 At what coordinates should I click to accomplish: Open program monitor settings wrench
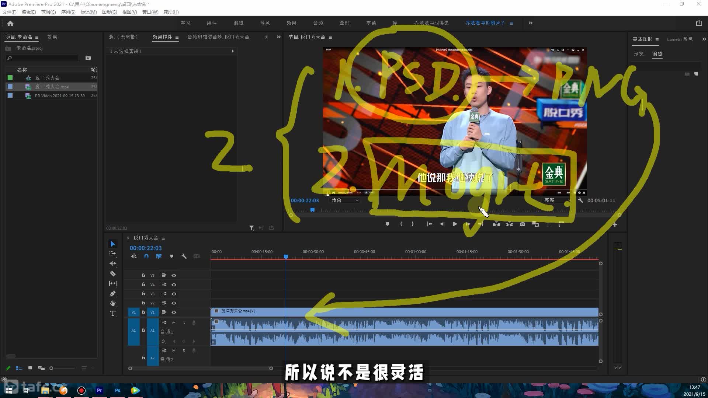(x=580, y=200)
